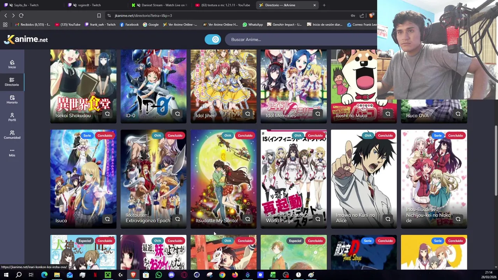Viewport: 498px width, 280px height.
Task: Click the JkAnime.net logo
Action: [26, 39]
